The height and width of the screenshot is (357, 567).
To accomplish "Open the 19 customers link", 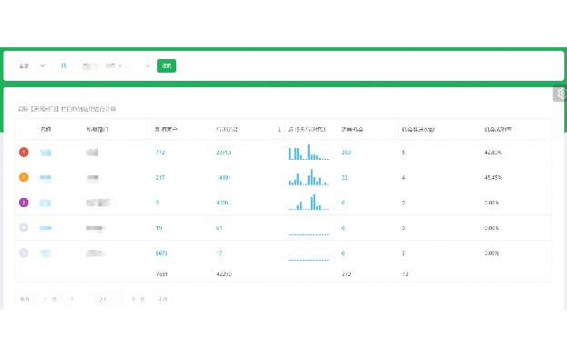I will (159, 228).
